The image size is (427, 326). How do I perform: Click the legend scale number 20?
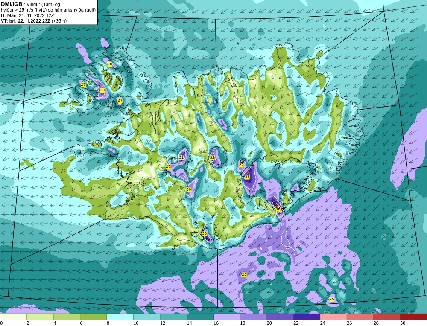pos(269,323)
